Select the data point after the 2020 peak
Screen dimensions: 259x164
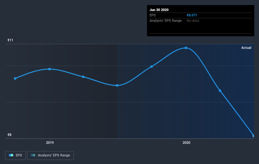point(220,91)
